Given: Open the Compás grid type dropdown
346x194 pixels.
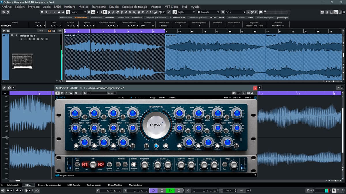Looking at the screenshot, I should (218, 12).
